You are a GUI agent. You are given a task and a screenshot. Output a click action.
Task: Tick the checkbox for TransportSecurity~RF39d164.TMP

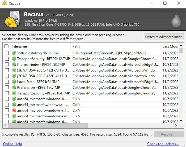click(7, 93)
